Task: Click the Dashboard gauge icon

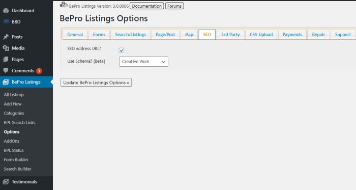Action: pyautogui.click(x=6, y=11)
